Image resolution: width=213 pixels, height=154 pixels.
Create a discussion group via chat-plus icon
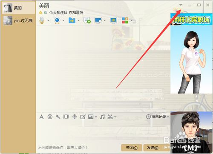click(87, 20)
